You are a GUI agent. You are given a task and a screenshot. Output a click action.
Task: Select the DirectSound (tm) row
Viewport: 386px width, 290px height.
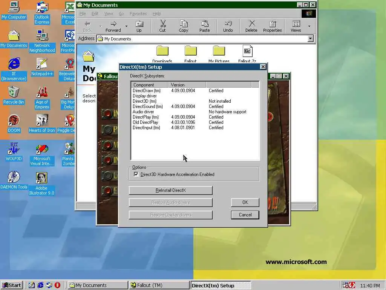tap(195, 106)
